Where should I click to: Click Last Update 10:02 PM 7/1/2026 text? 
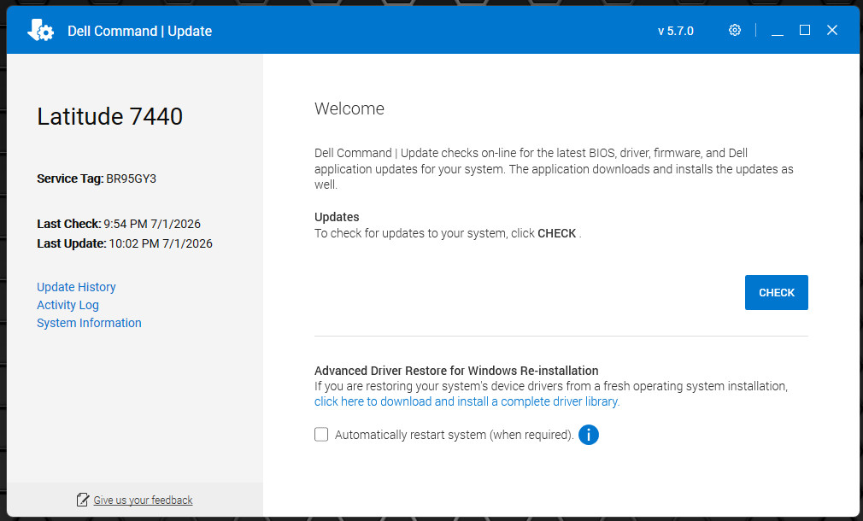click(x=125, y=243)
